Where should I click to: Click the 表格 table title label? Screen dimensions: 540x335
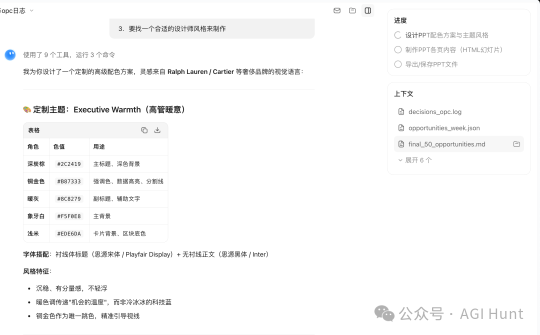(34, 130)
